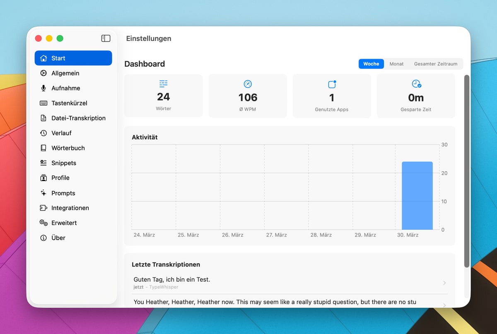Switch dashboard range to Monat
The width and height of the screenshot is (497, 334).
pyautogui.click(x=396, y=64)
